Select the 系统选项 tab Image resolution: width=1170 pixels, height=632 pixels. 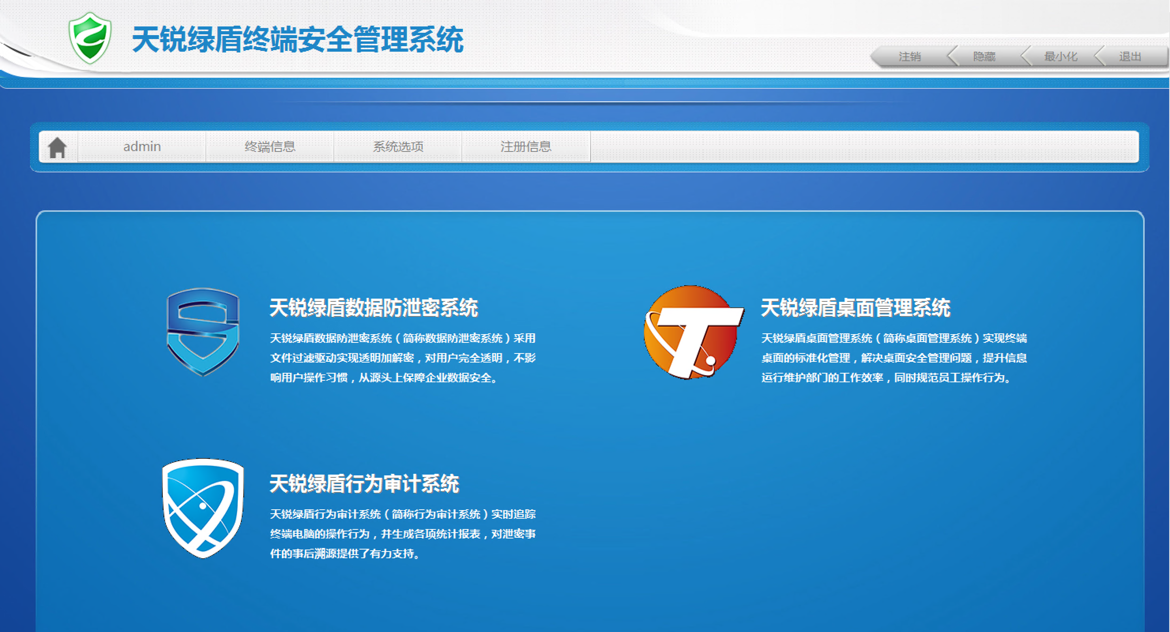pyautogui.click(x=398, y=146)
